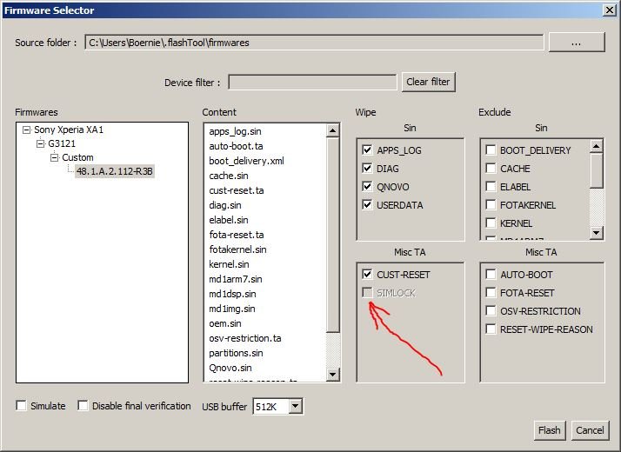Enable the RESET-WIPE-REASON checkbox
This screenshot has height=452, width=621.
pos(491,329)
